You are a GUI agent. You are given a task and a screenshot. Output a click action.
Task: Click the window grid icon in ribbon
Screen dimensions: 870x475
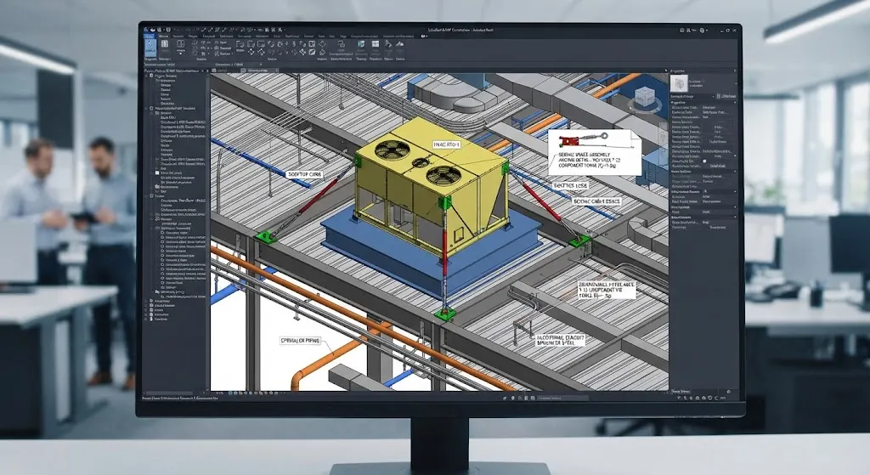pos(376,44)
